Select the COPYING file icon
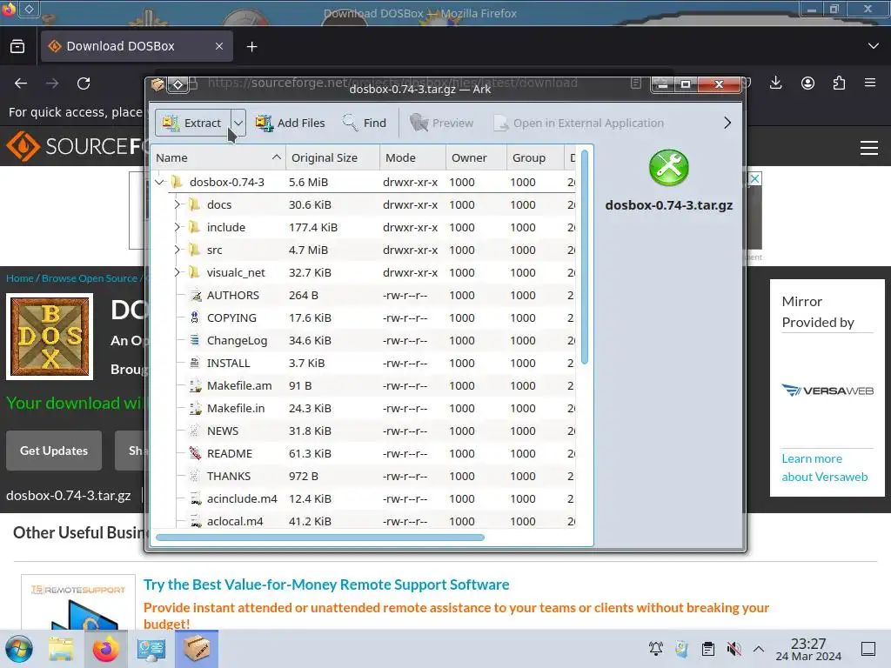The width and height of the screenshot is (891, 668). [x=196, y=318]
